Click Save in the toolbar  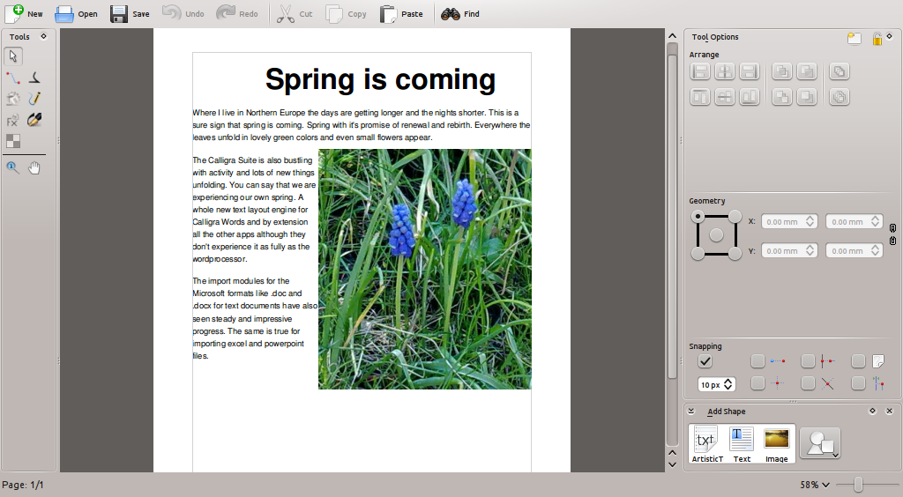pyautogui.click(x=130, y=14)
